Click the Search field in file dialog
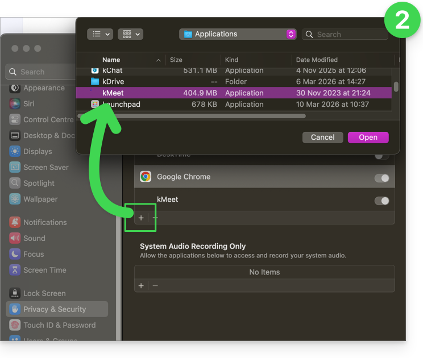This screenshot has height=358, width=423. (348, 34)
